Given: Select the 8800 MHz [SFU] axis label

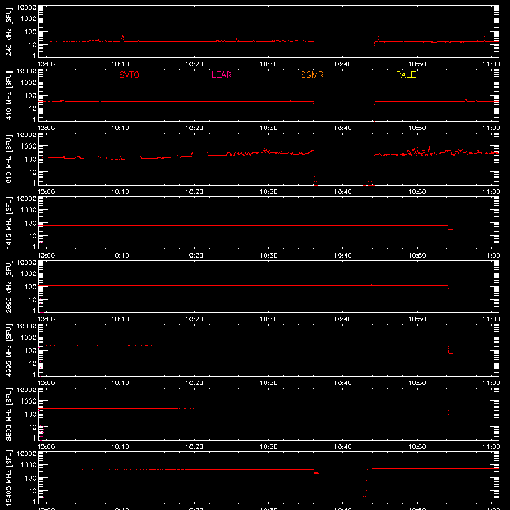Looking at the screenshot, I should [x=9, y=414].
